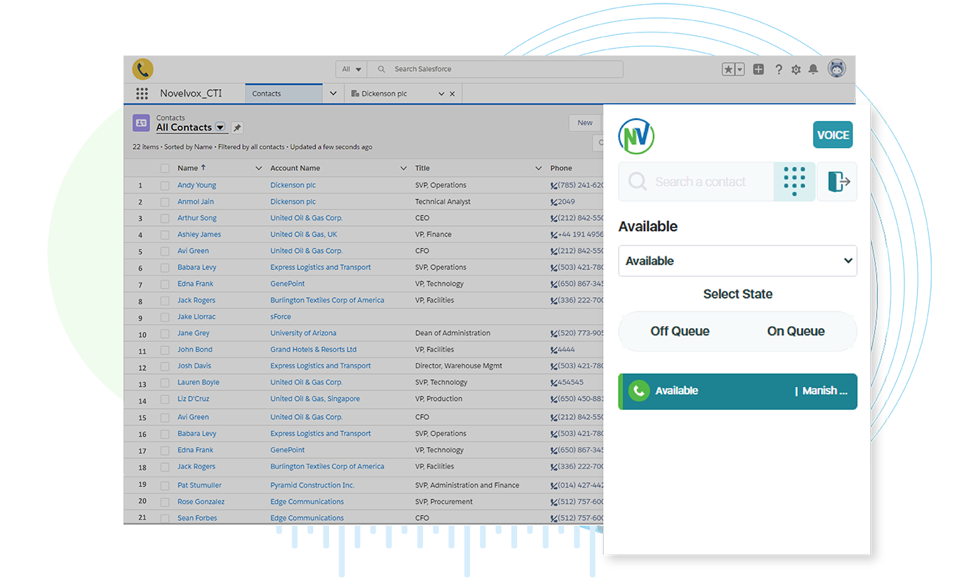
Task: Open the help question mark icon
Action: (x=778, y=69)
